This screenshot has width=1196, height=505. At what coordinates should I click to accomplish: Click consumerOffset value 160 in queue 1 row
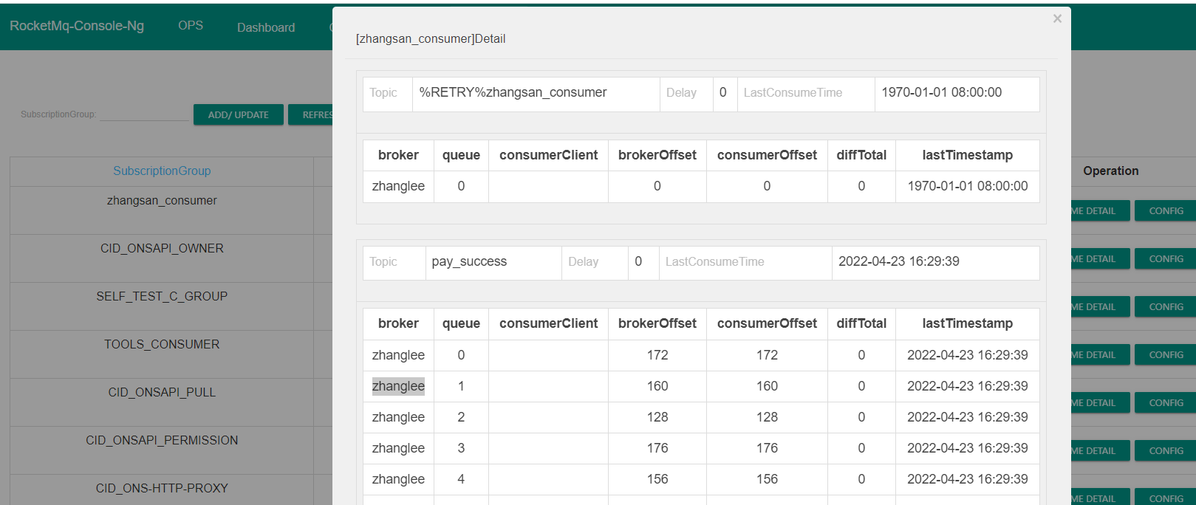(x=767, y=386)
